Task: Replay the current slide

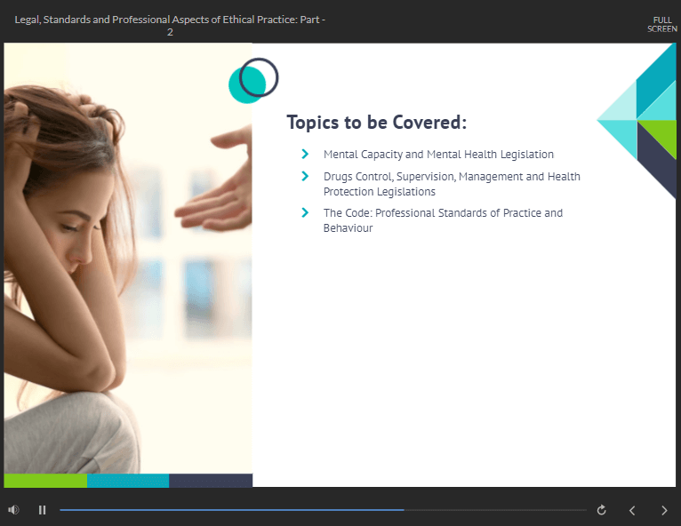Action: [x=601, y=510]
